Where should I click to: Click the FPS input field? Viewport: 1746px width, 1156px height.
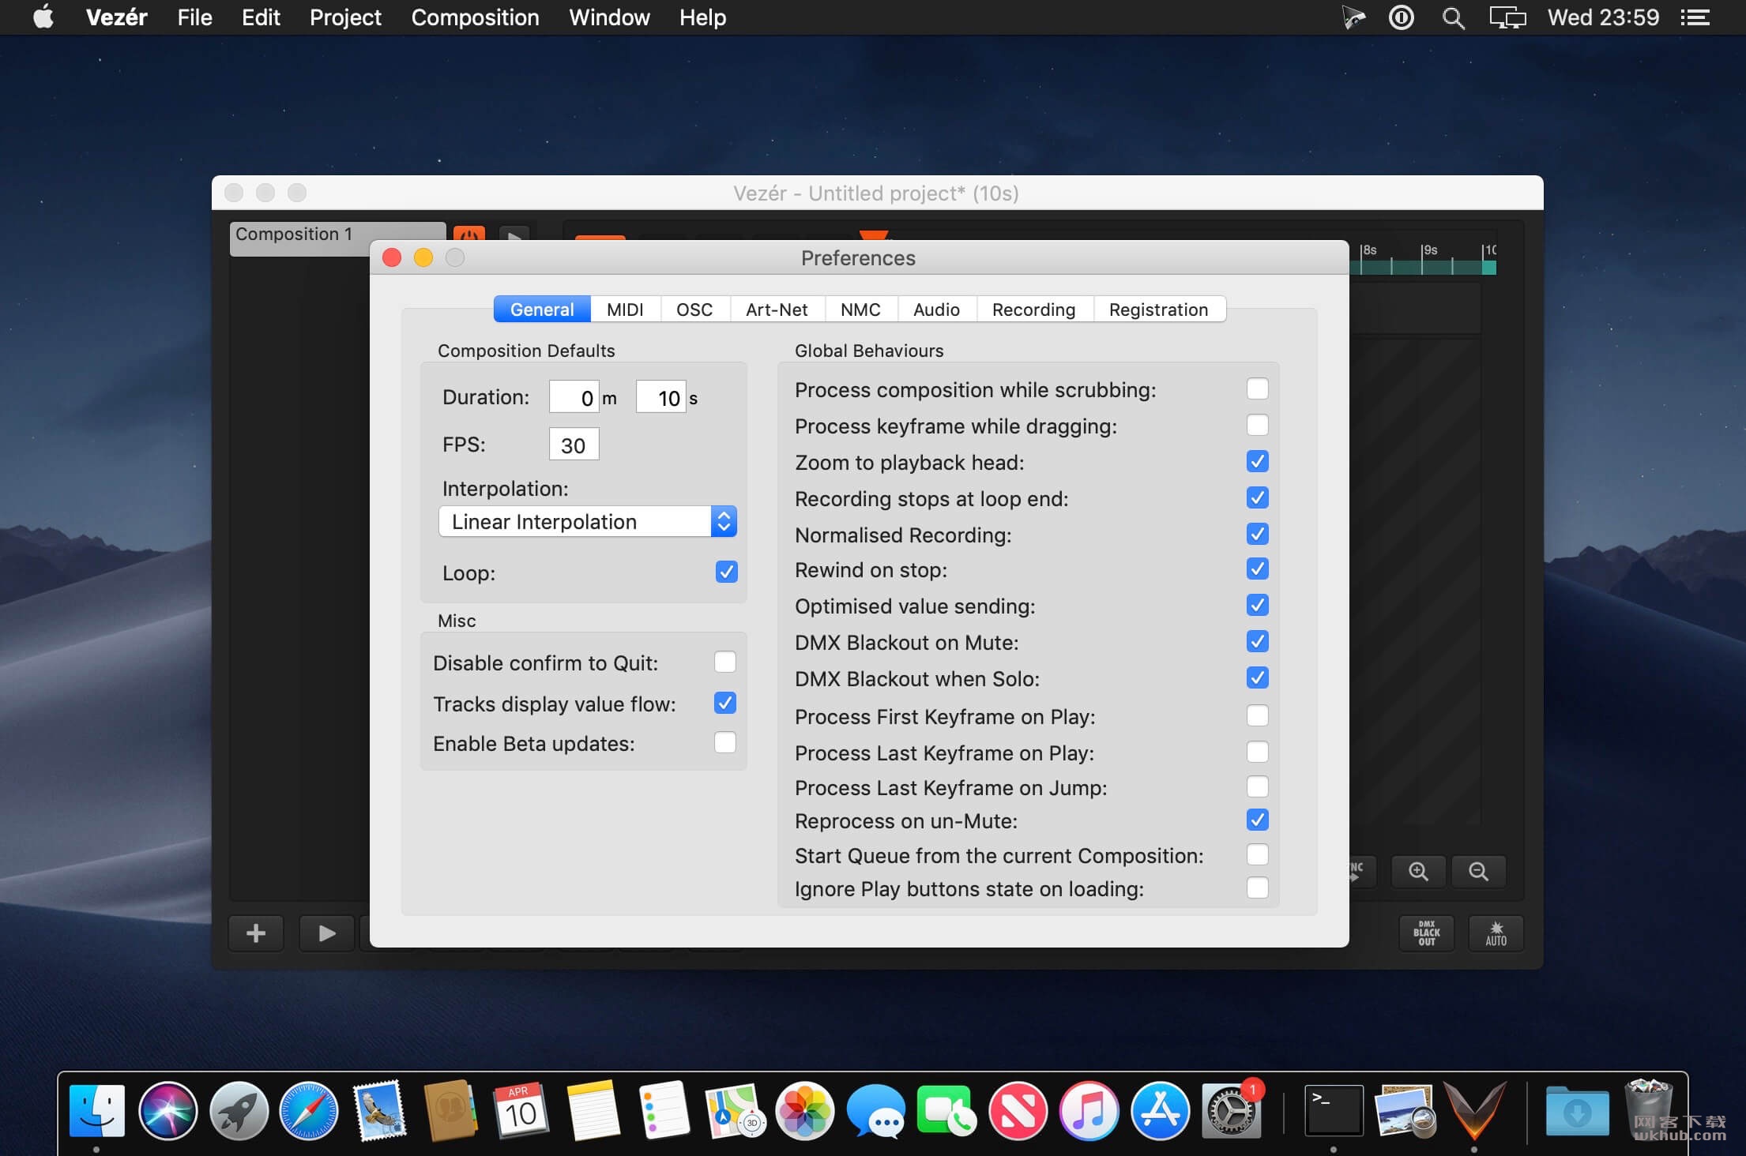[x=574, y=445]
